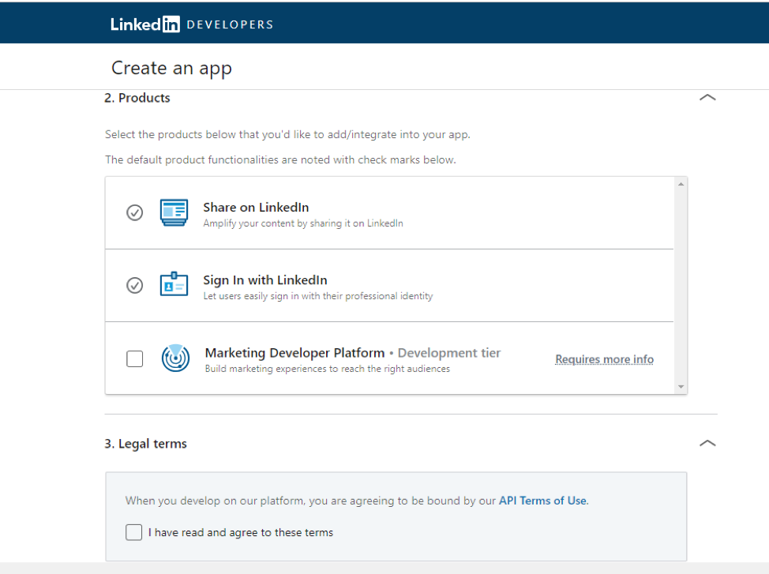Collapse the Products section chevron
Viewport: 769px width, 574px height.
point(707,98)
